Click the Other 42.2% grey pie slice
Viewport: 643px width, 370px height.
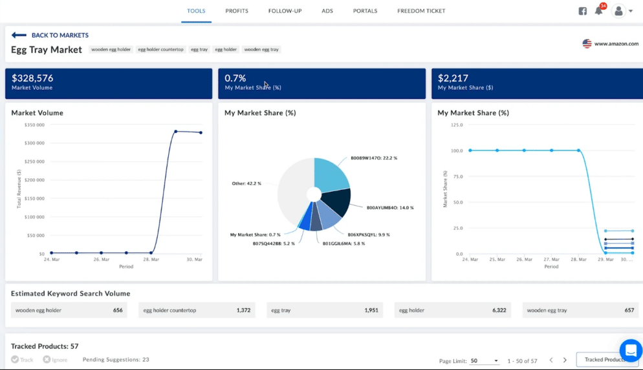point(294,190)
